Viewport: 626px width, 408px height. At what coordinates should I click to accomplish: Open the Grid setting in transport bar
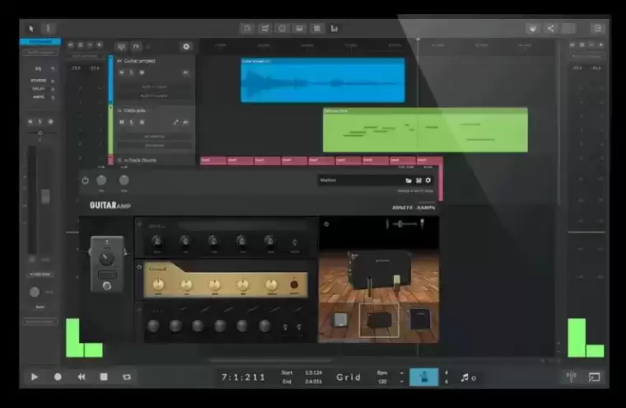(348, 378)
